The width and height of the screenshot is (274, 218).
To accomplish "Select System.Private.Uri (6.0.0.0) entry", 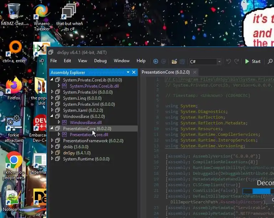I will (x=88, y=92).
